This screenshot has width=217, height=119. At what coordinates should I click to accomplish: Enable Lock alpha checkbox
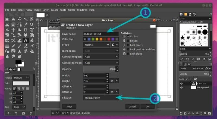click(x=128, y=54)
